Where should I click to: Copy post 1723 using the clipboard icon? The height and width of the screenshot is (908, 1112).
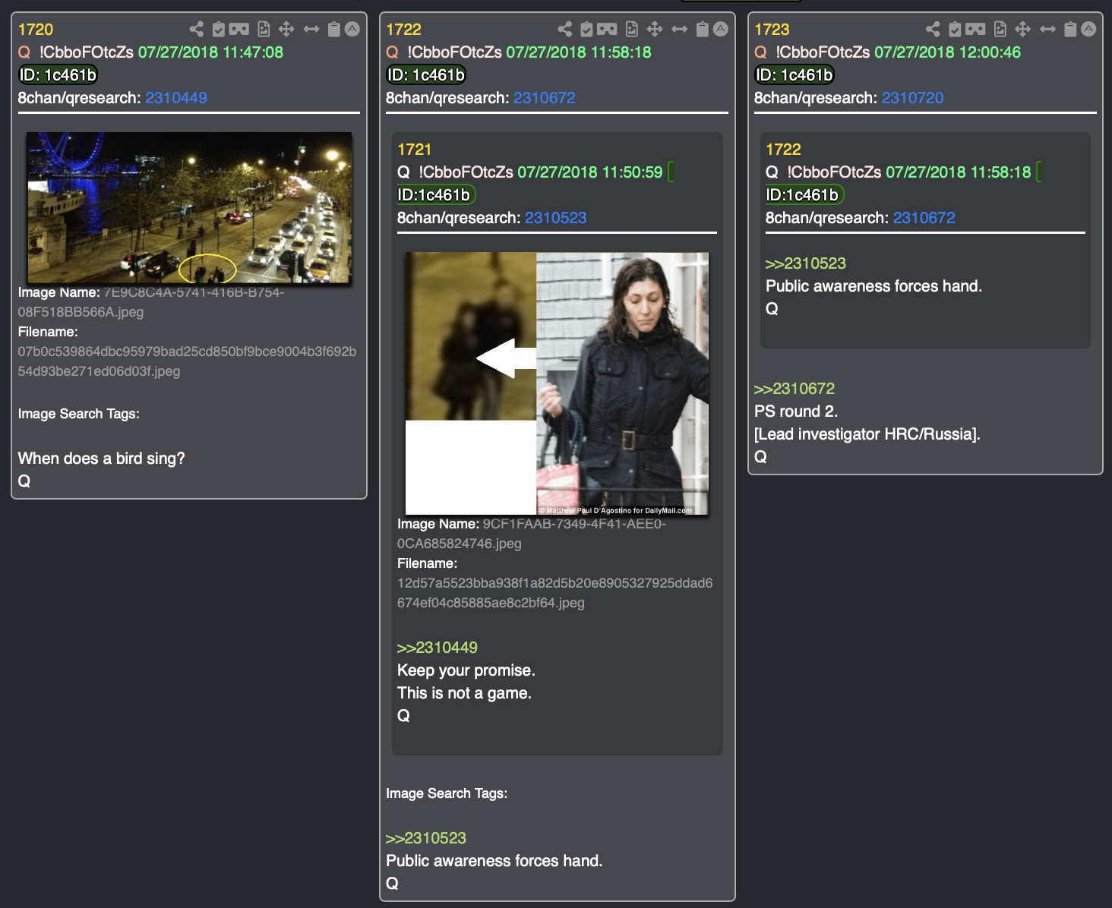[1070, 30]
